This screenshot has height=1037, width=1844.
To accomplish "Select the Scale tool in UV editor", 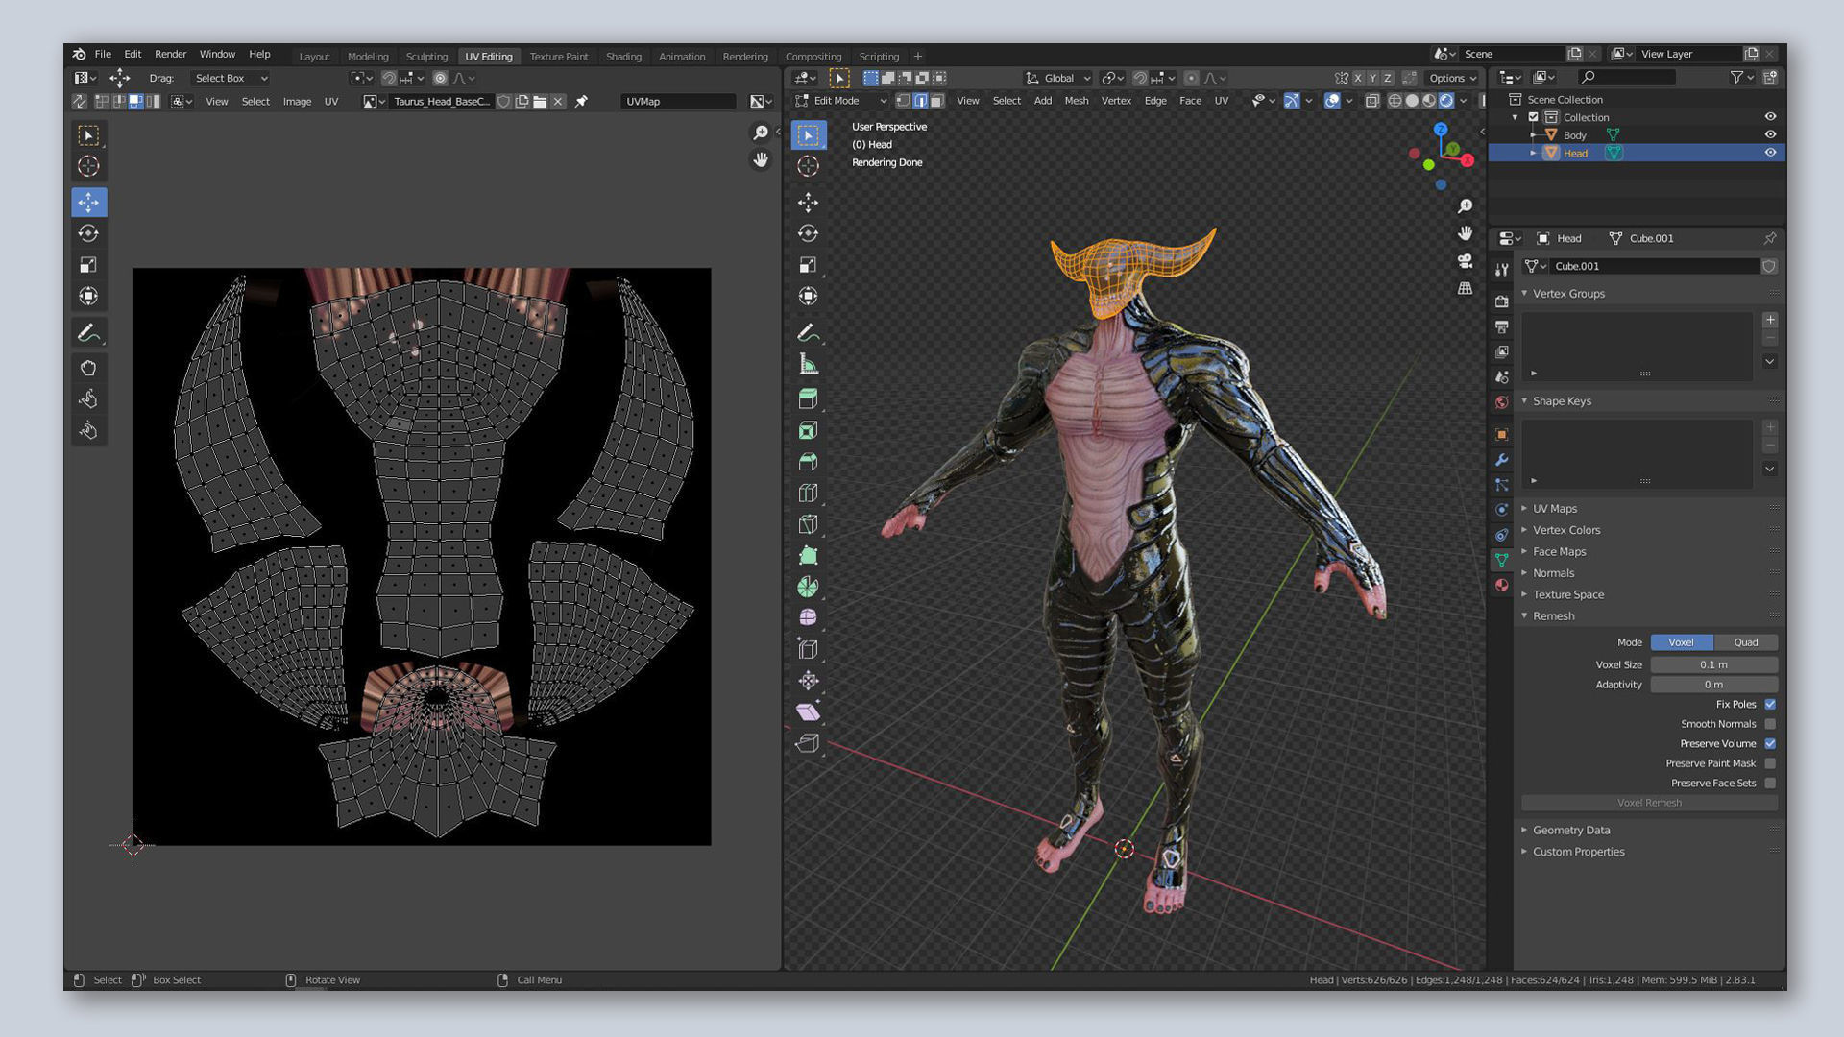I will (x=88, y=265).
